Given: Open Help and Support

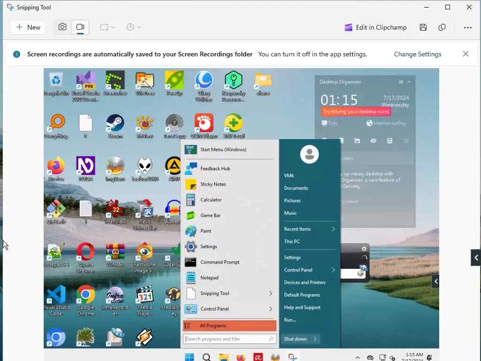Looking at the screenshot, I should pyautogui.click(x=302, y=307).
